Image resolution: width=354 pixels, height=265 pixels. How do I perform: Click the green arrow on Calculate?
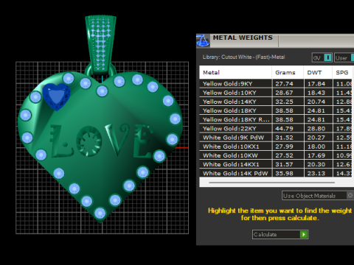(x=304, y=234)
